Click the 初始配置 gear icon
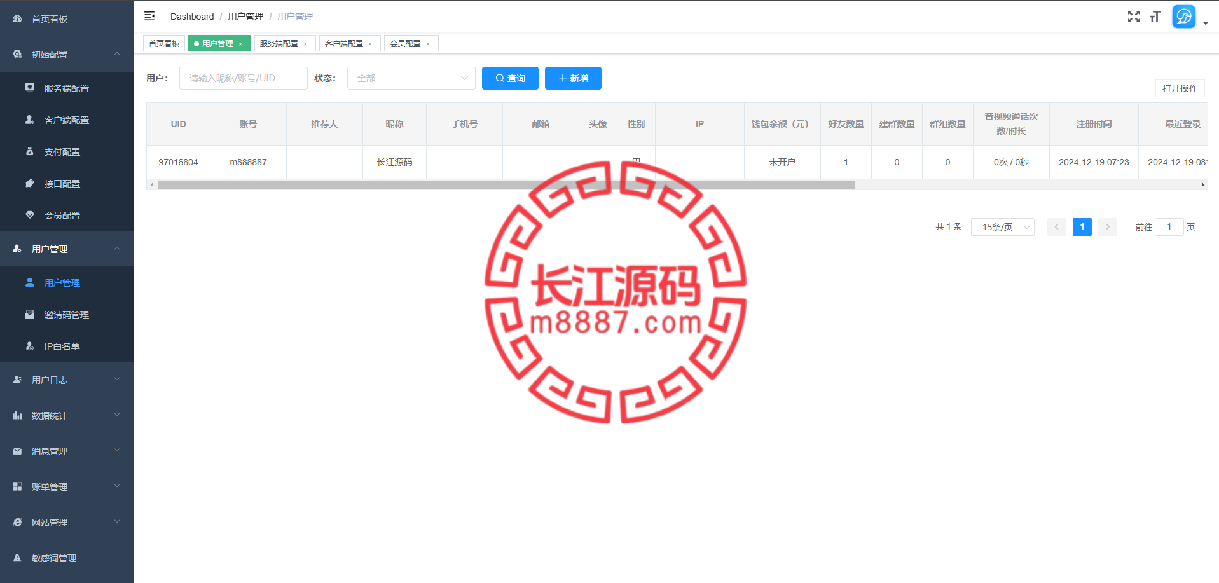This screenshot has width=1219, height=583. [17, 54]
